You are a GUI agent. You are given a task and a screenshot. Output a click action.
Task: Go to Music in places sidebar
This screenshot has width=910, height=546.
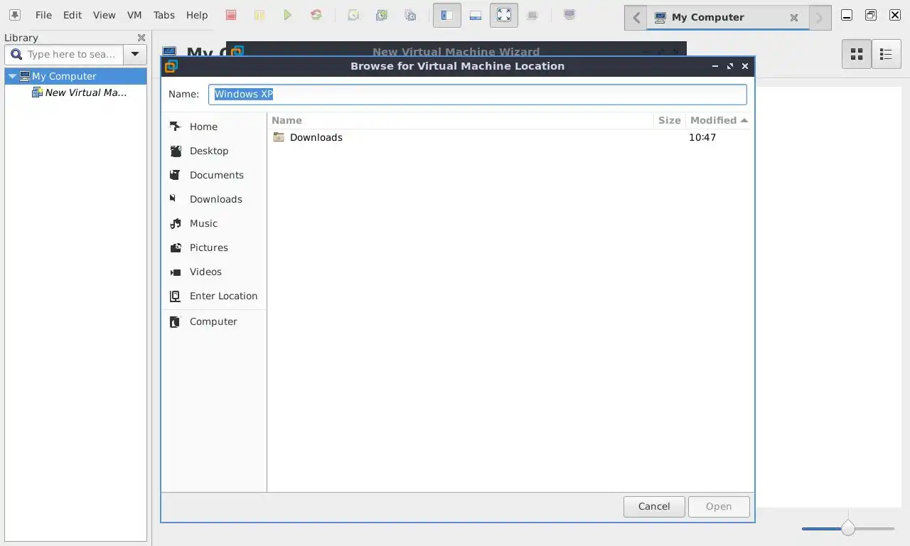pyautogui.click(x=215, y=223)
